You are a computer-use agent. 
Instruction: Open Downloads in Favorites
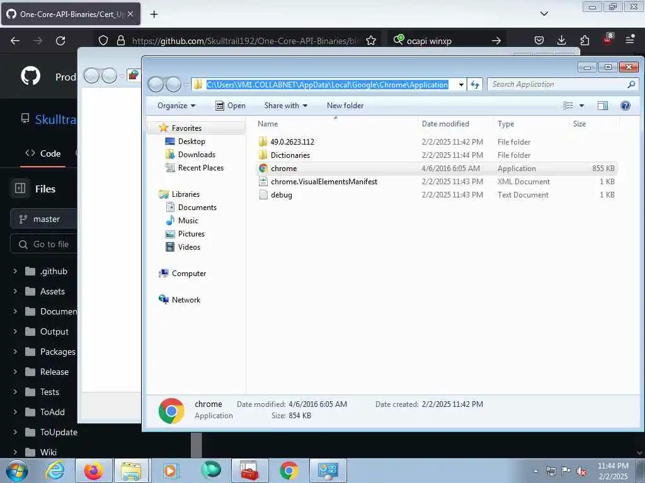pos(190,155)
